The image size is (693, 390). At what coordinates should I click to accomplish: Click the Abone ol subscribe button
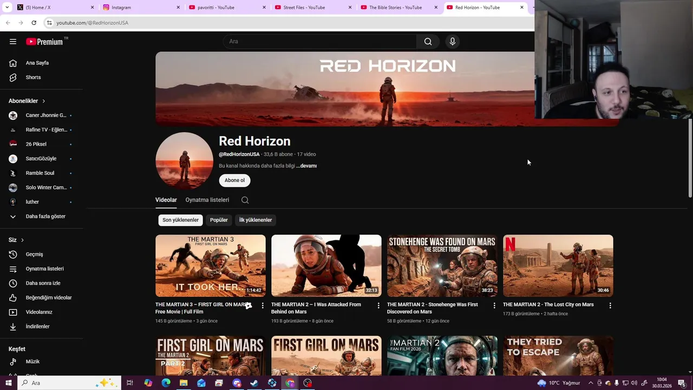(234, 180)
